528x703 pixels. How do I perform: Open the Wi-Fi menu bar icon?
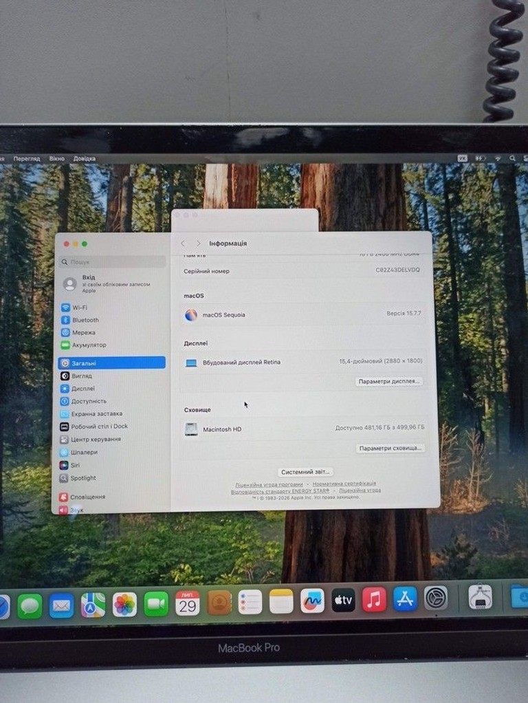498,158
